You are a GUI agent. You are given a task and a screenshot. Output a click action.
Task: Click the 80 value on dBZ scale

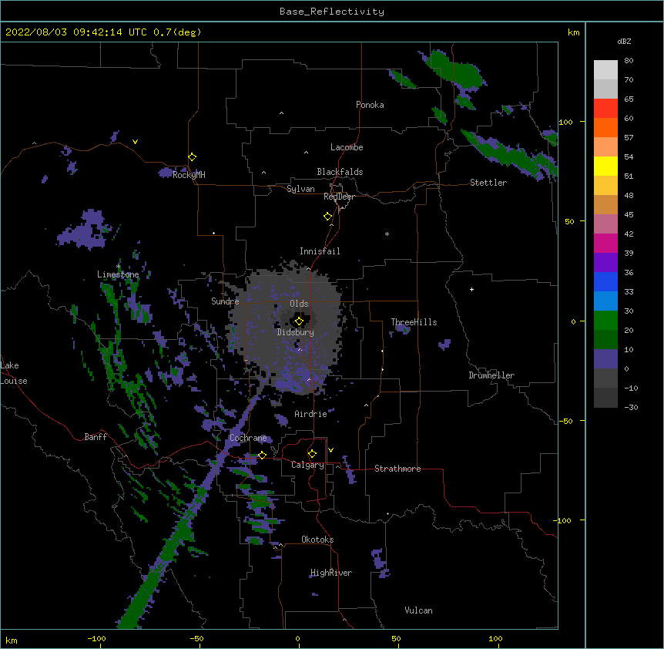tap(629, 61)
